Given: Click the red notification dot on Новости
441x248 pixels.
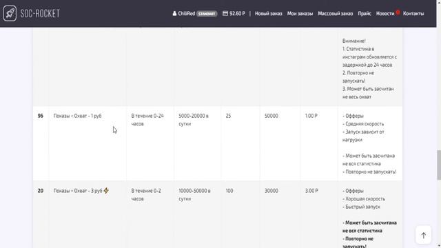Looking at the screenshot, I should coord(398,12).
